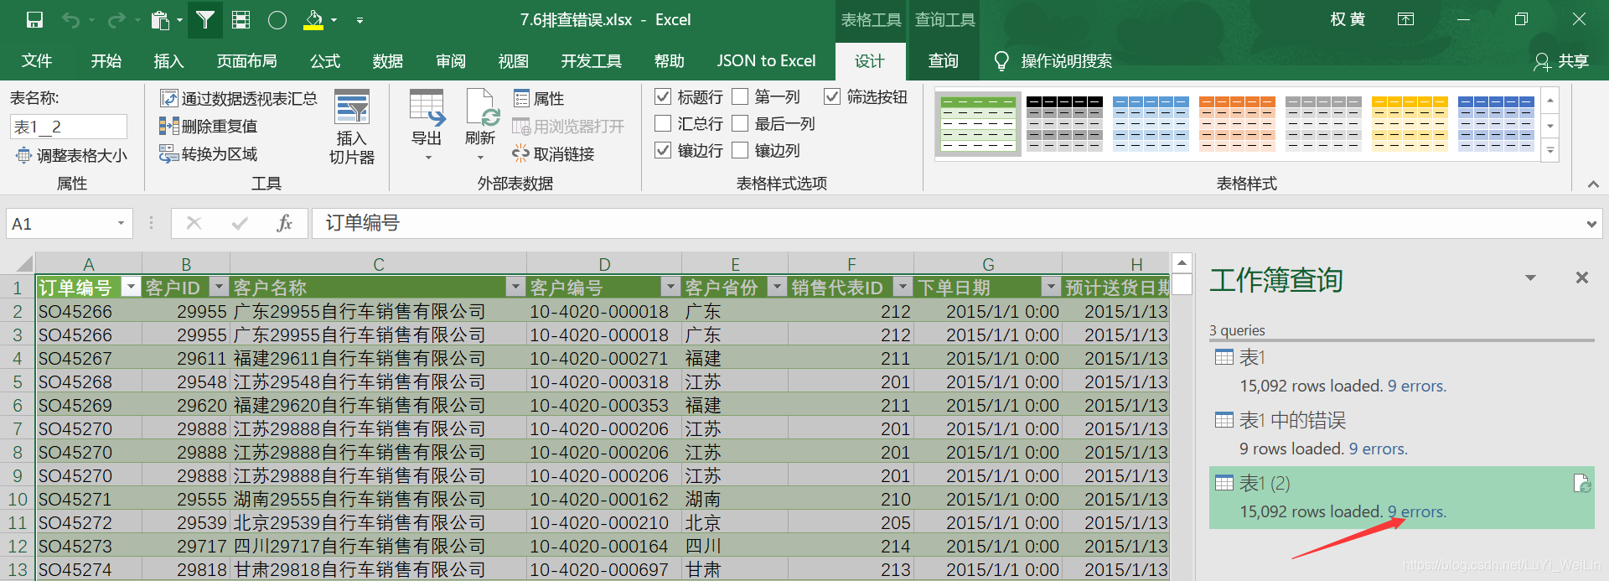Select the green table style swatch
This screenshot has width=1609, height=581.
pos(978,124)
